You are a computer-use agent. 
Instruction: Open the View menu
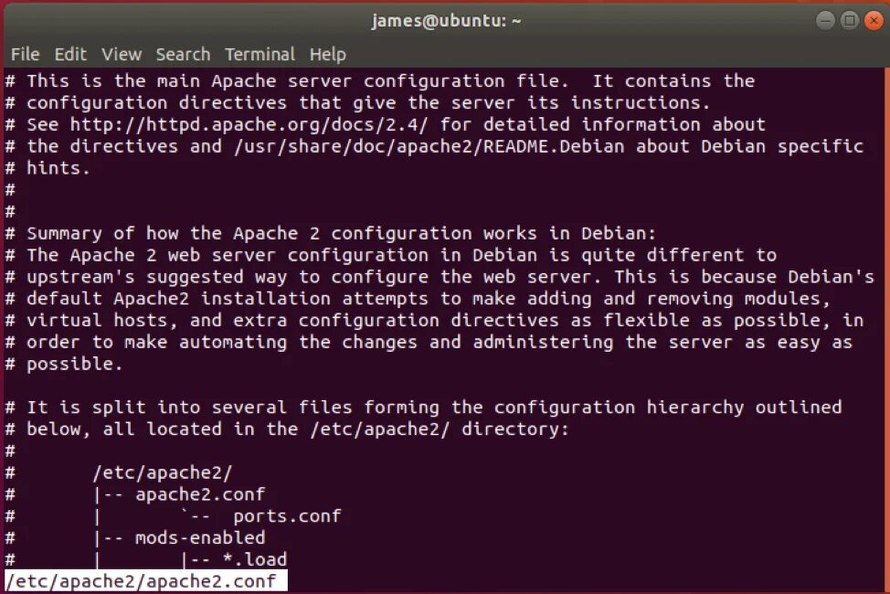[x=122, y=55]
